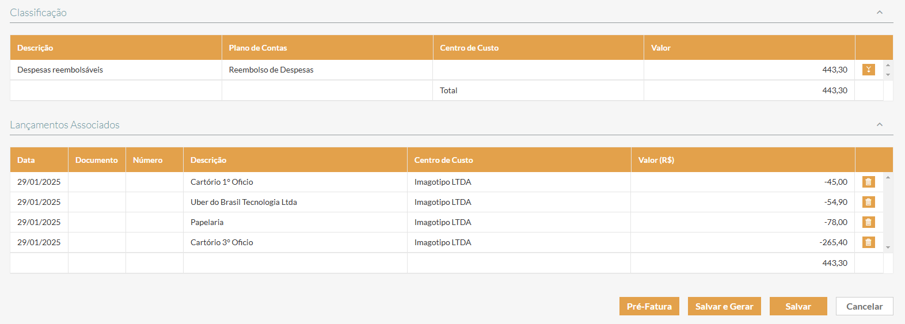Viewport: 905px width, 324px height.
Task: Click the -265,40 value cell
Action: click(743, 242)
